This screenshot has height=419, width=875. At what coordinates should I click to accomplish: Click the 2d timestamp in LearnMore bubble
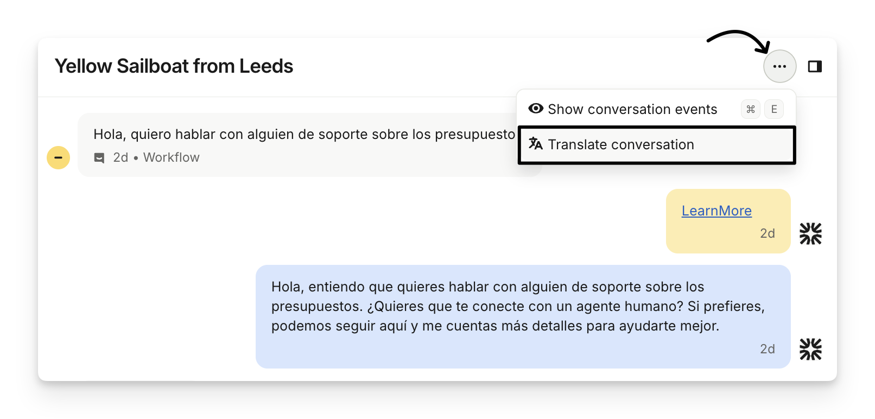pos(767,233)
